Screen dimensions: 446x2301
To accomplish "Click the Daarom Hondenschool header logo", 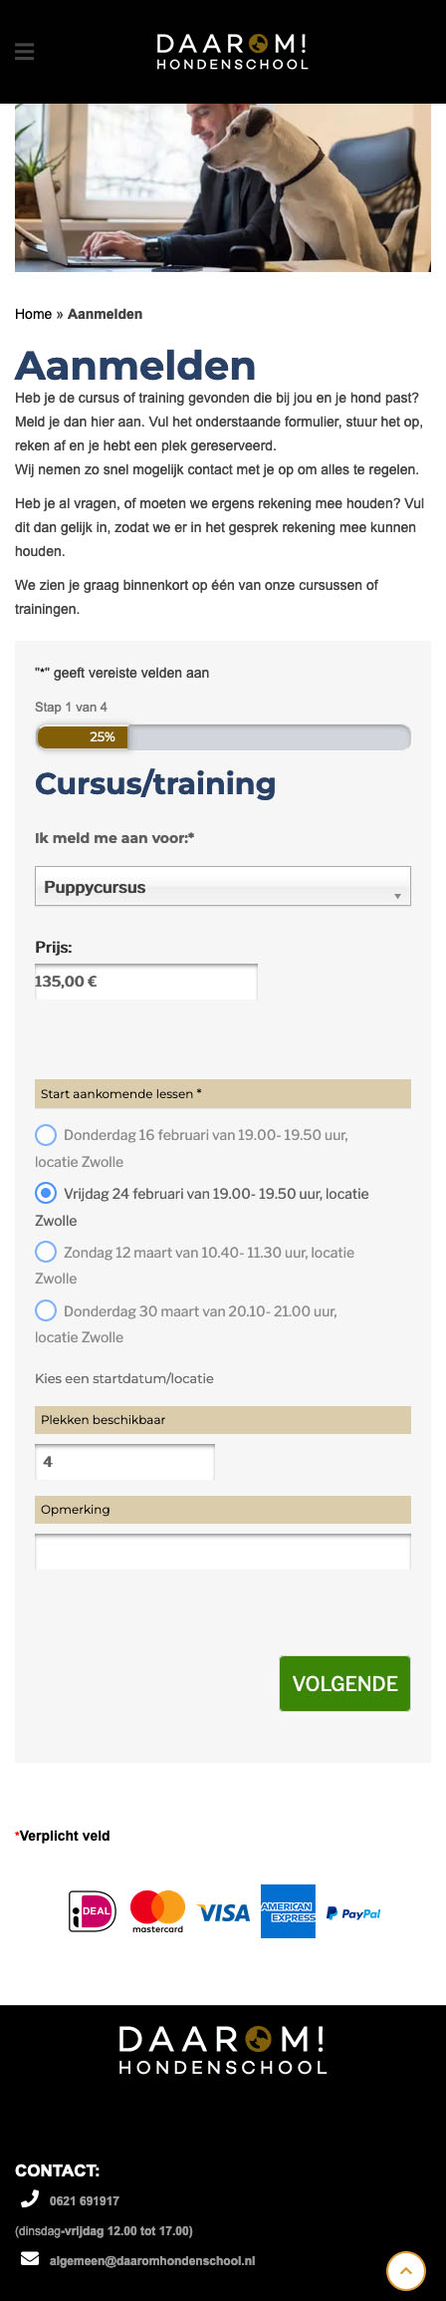I will click(232, 52).
